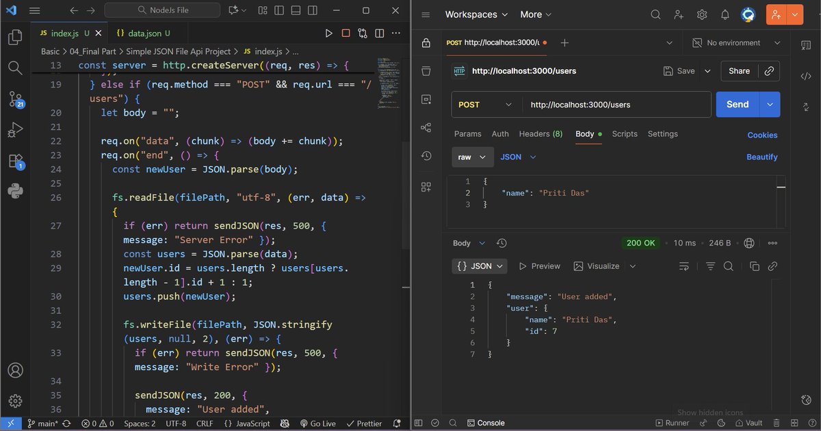This screenshot has height=431, width=821.
Task: Run index.js with the editor play icon
Action: pos(329,32)
